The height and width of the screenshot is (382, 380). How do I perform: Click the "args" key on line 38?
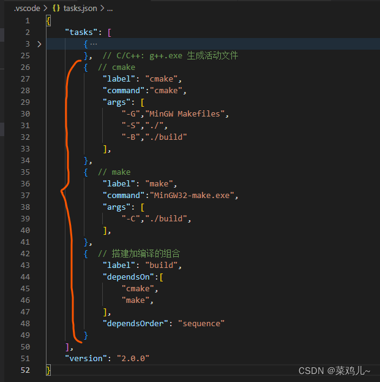(x=117, y=207)
